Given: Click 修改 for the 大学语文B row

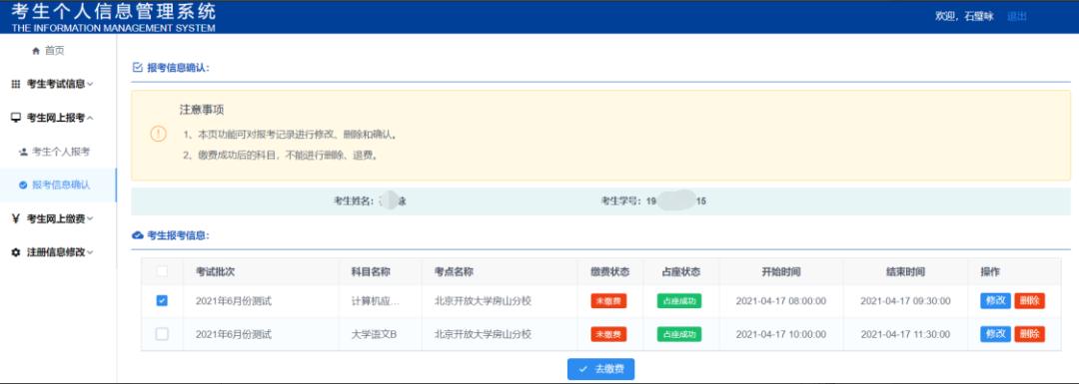Looking at the screenshot, I should point(995,334).
